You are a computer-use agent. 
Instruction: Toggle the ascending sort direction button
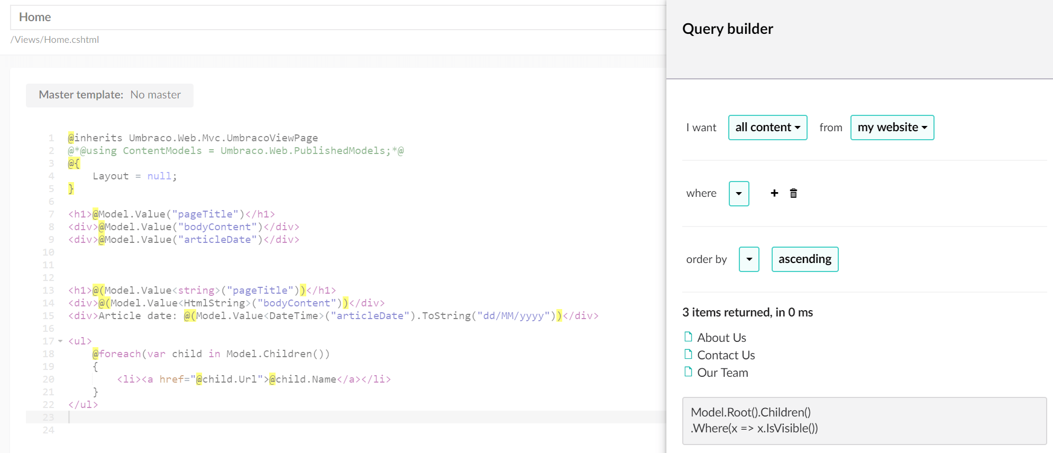point(805,259)
